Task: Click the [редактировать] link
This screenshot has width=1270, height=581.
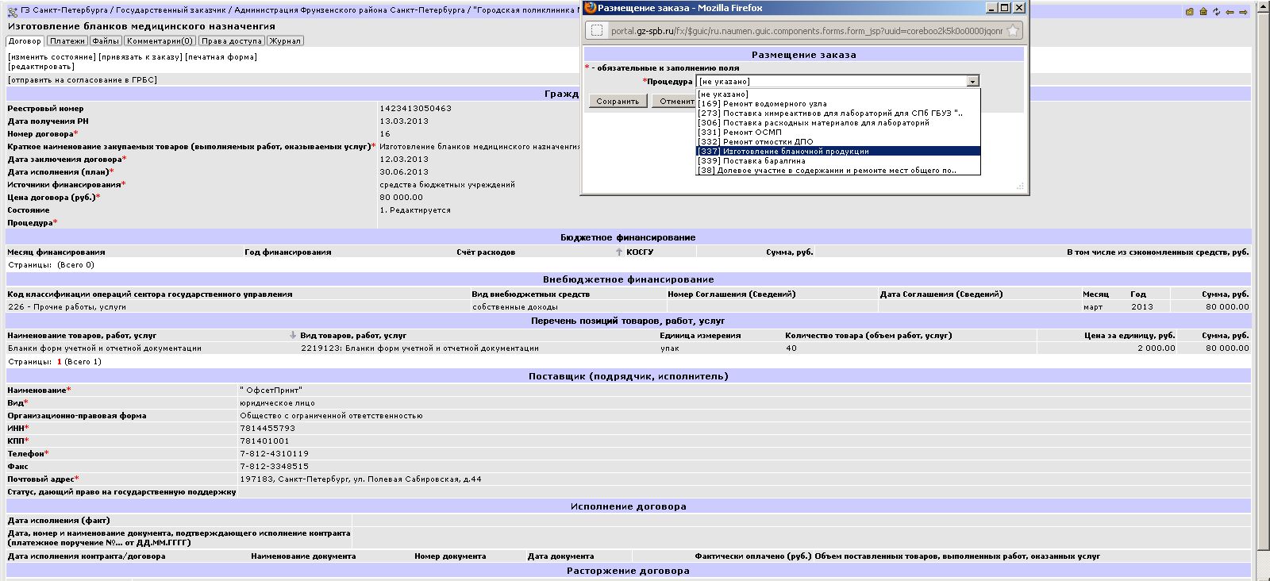Action: coord(41,67)
